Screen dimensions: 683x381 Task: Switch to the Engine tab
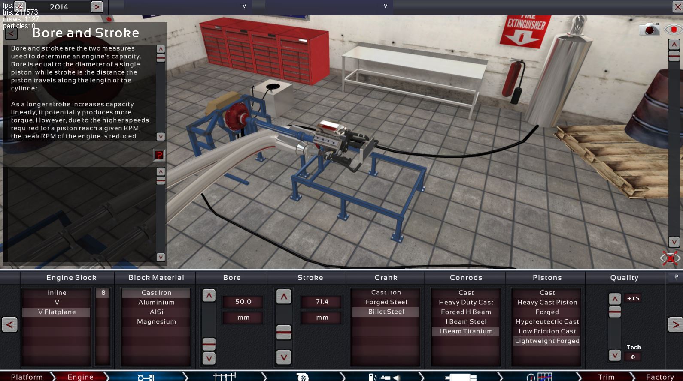point(80,377)
